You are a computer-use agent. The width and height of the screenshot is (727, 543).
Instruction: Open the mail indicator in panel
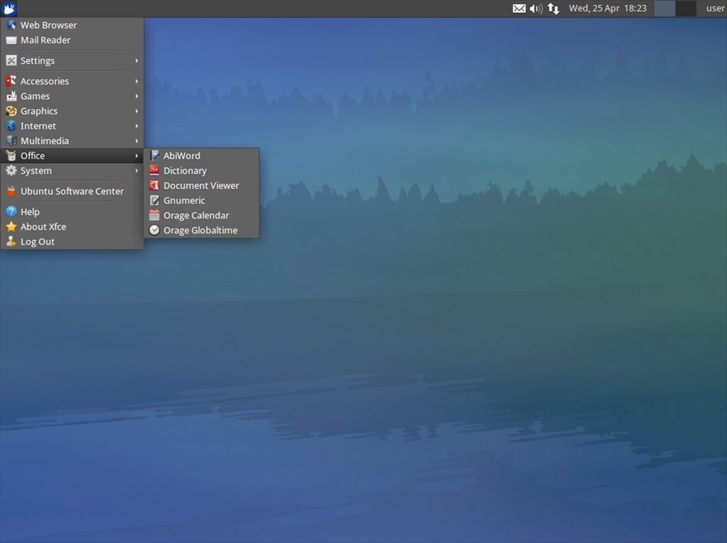pos(519,9)
